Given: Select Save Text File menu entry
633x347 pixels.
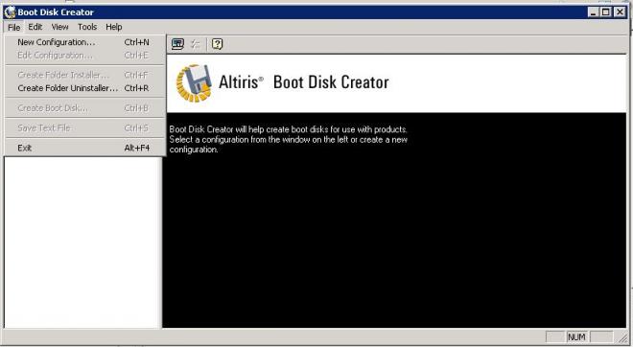Looking at the screenshot, I should [x=84, y=127].
